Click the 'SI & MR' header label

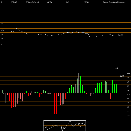[14, 2]
